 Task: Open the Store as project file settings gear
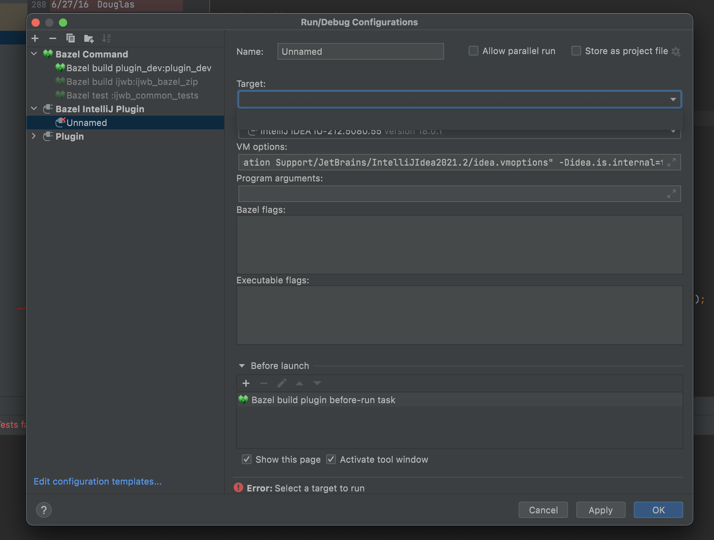(x=676, y=51)
